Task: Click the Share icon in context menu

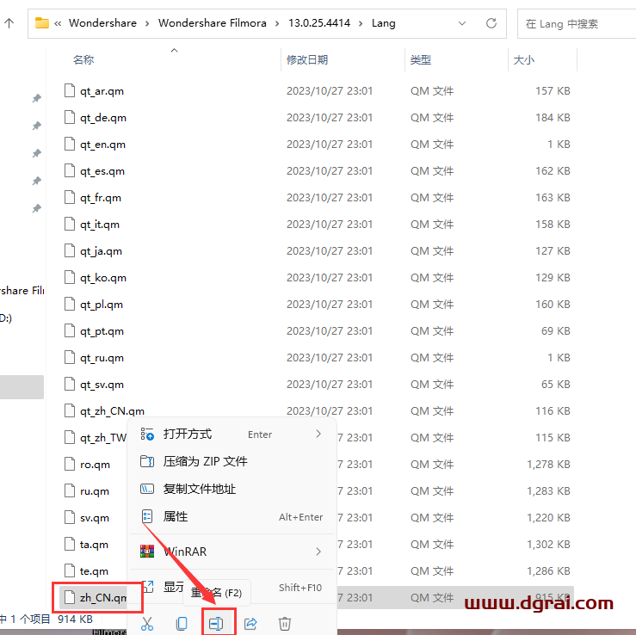Action: (250, 623)
